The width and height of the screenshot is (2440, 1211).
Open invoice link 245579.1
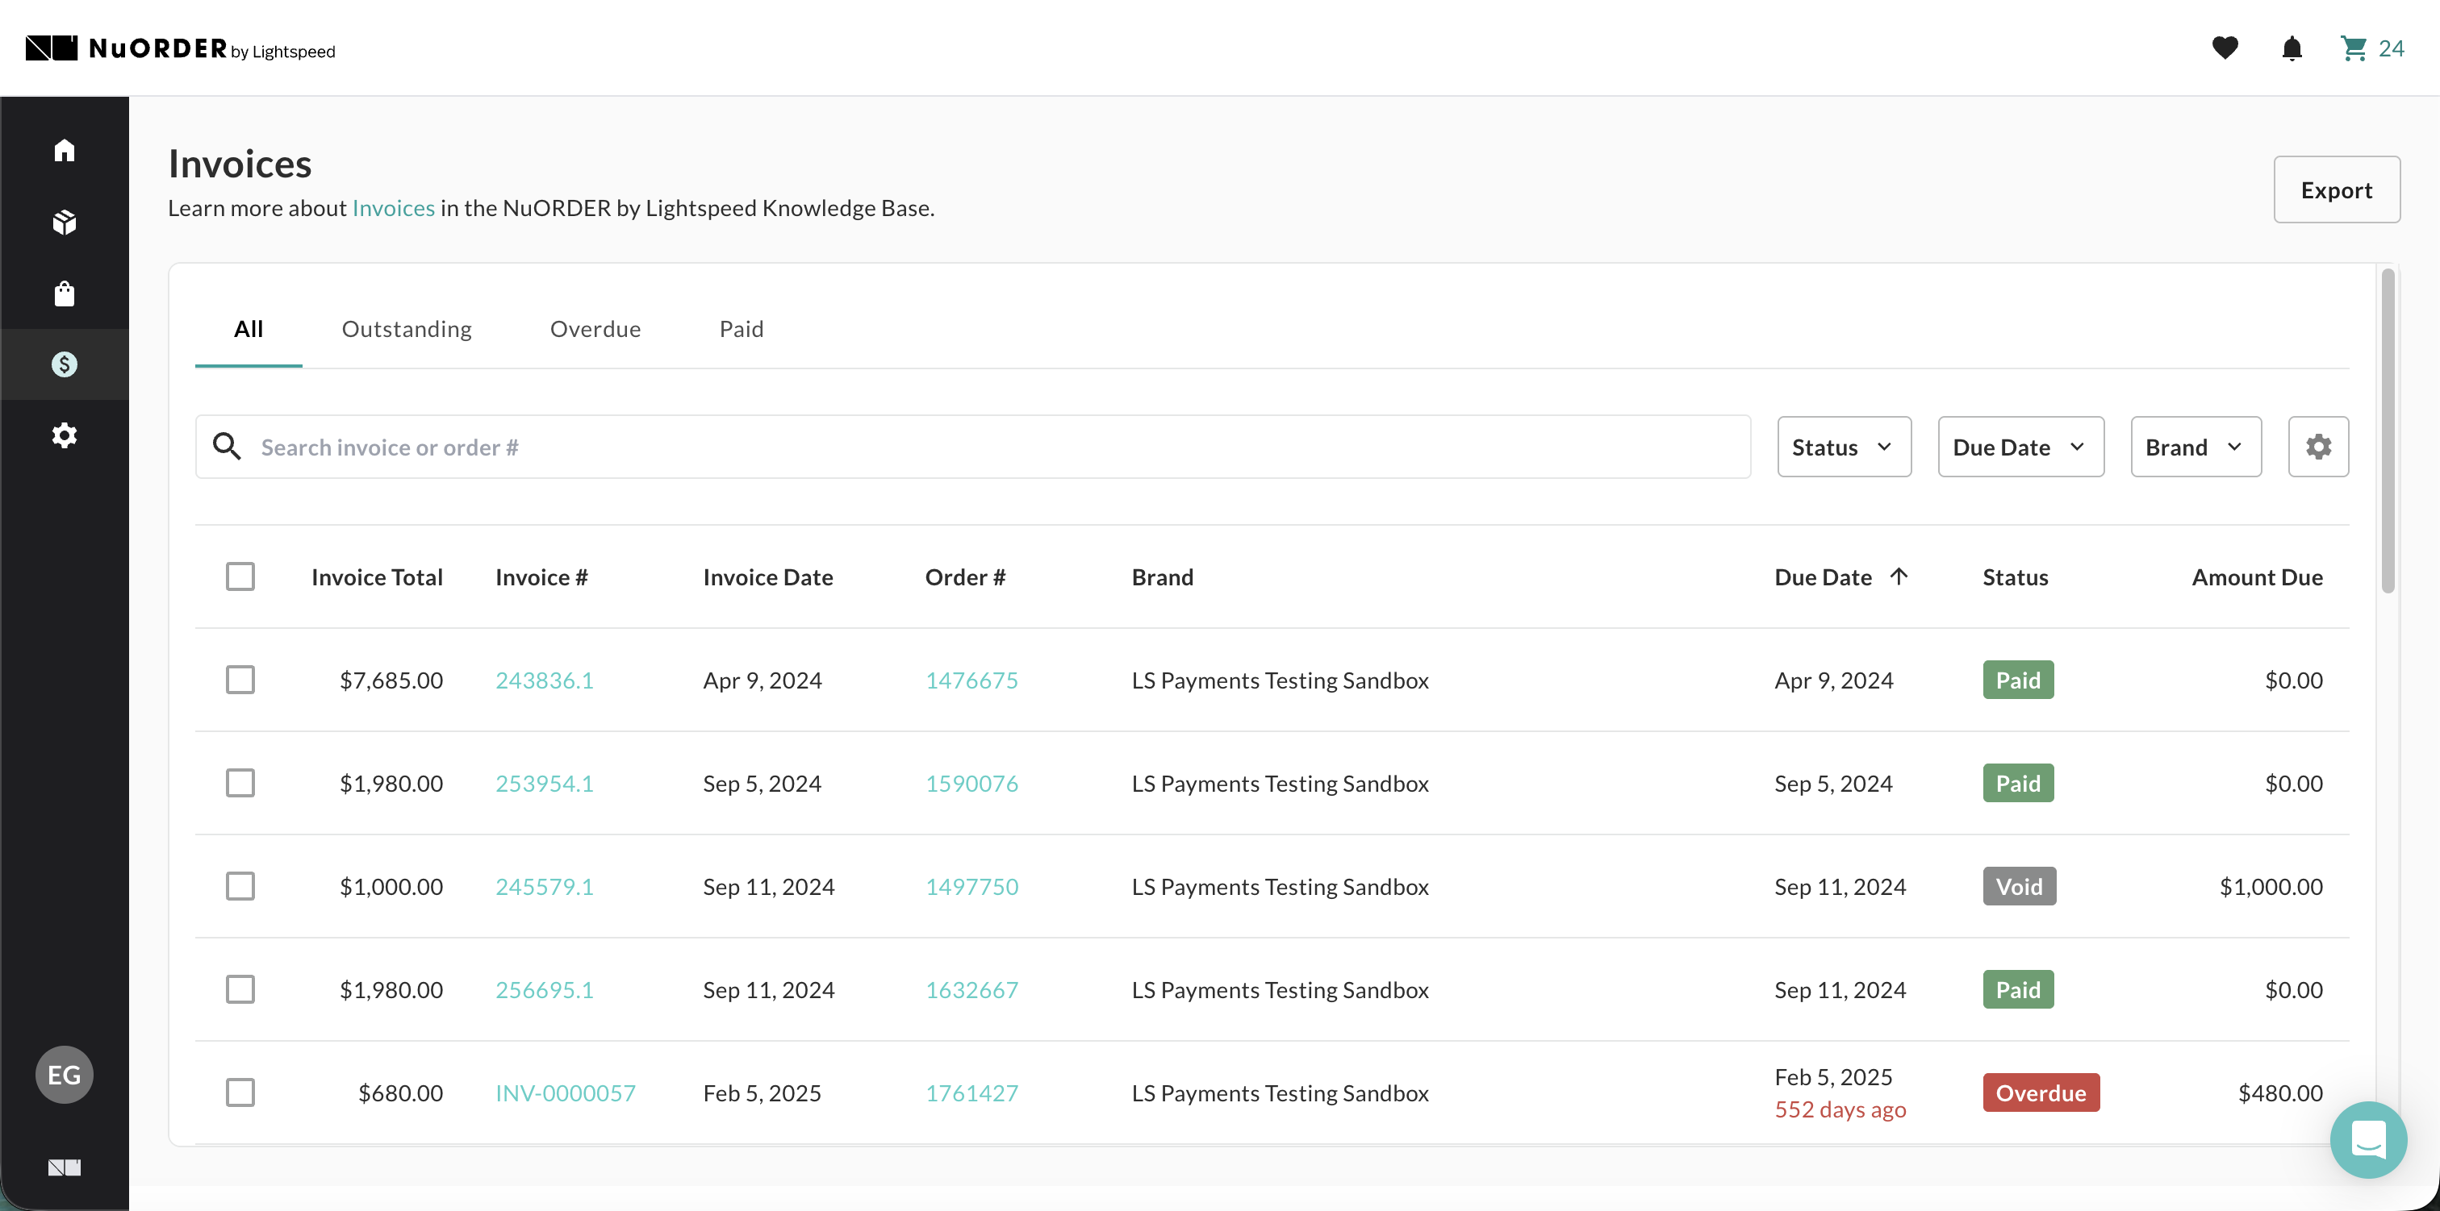click(545, 886)
